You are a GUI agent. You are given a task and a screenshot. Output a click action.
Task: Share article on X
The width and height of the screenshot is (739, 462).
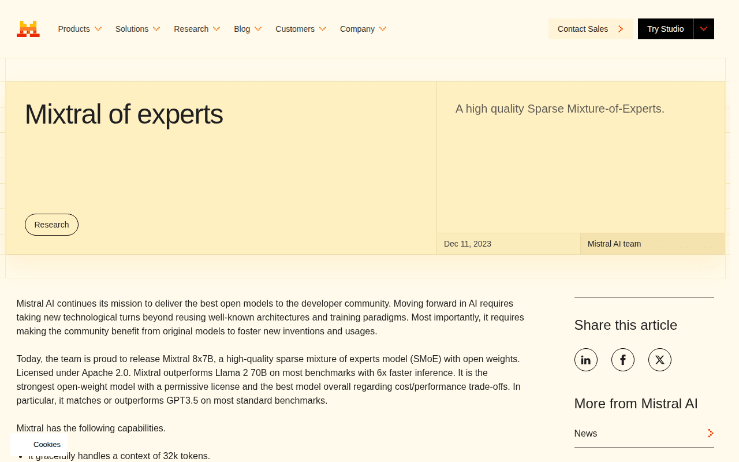[660, 360]
